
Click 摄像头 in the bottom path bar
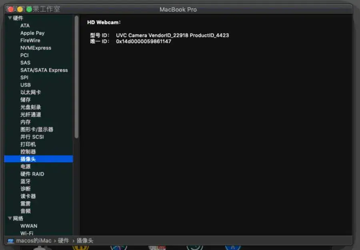[x=85, y=240]
